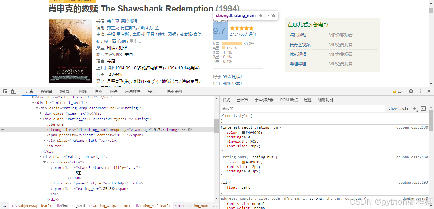
Task: Focus the 筛选器 styles filter field
Action: (303, 108)
